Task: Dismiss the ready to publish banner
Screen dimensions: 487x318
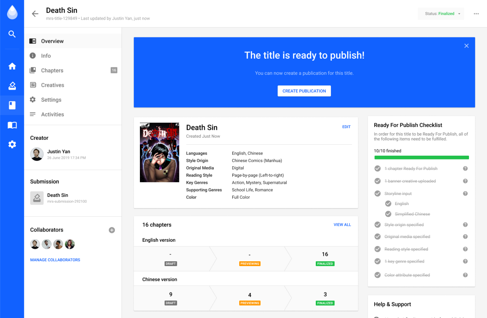Action: tap(466, 46)
